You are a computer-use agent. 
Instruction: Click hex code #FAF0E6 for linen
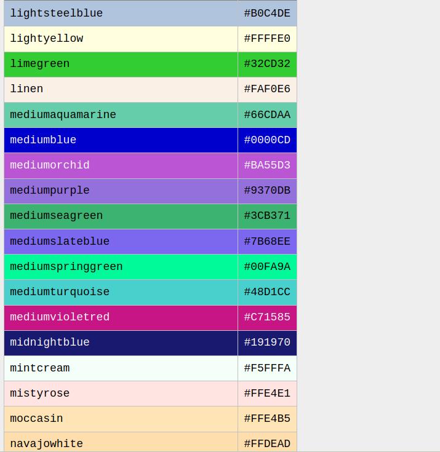click(x=267, y=89)
